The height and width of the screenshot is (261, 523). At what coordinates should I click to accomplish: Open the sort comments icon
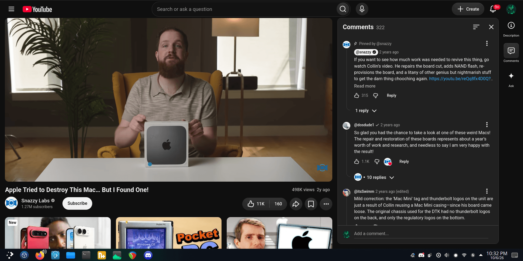tap(476, 27)
